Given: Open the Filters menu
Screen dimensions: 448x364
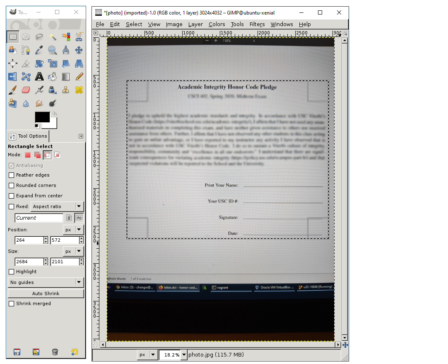Looking at the screenshot, I should click(257, 24).
